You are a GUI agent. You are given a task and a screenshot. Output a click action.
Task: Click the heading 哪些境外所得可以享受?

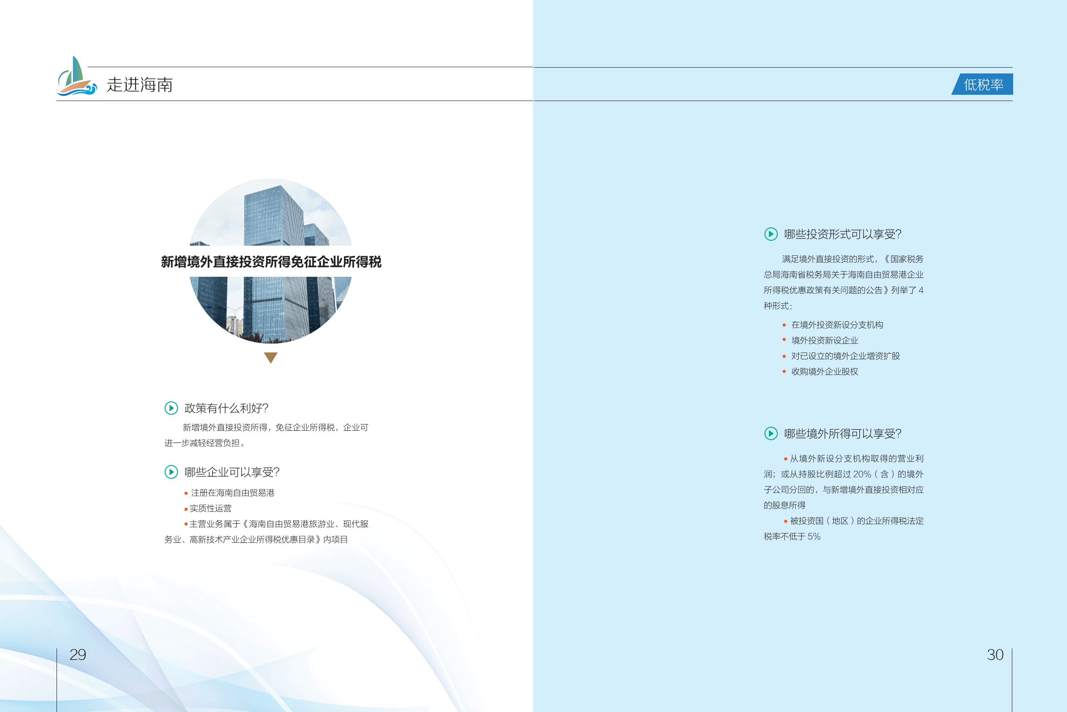click(x=843, y=433)
